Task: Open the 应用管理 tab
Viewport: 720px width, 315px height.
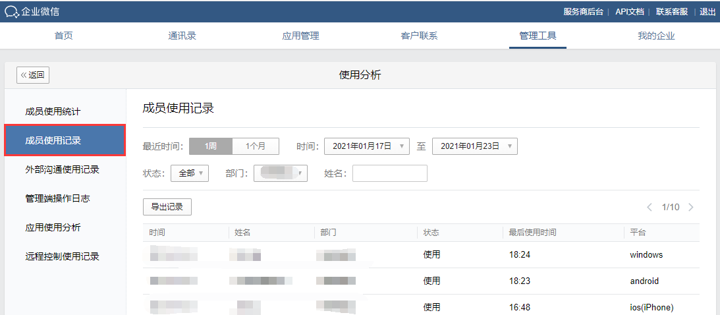Action: [x=300, y=36]
